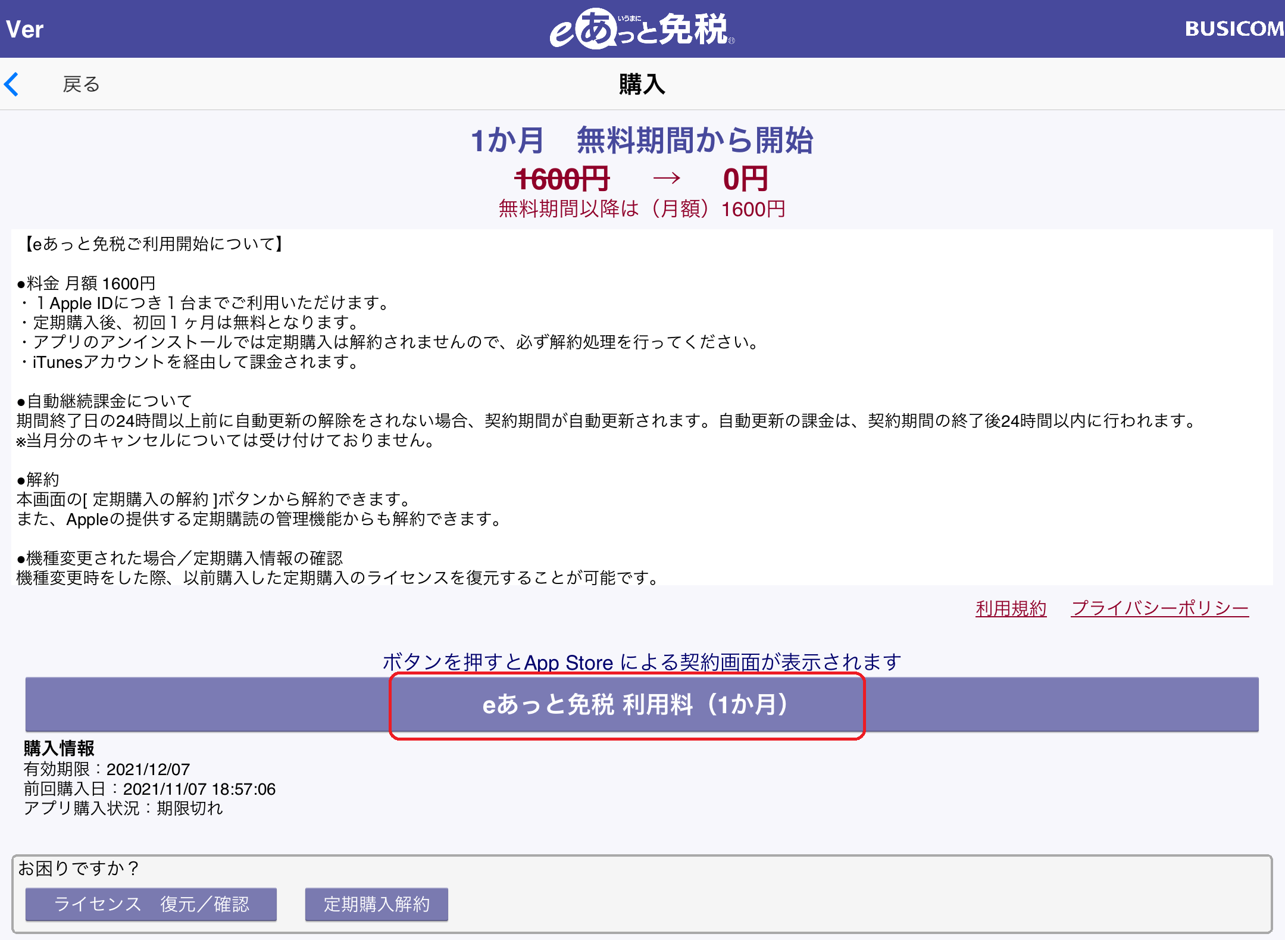Click the eあっと免税 logo in header
Image resolution: width=1285 pixels, height=940 pixels.
coord(641,29)
